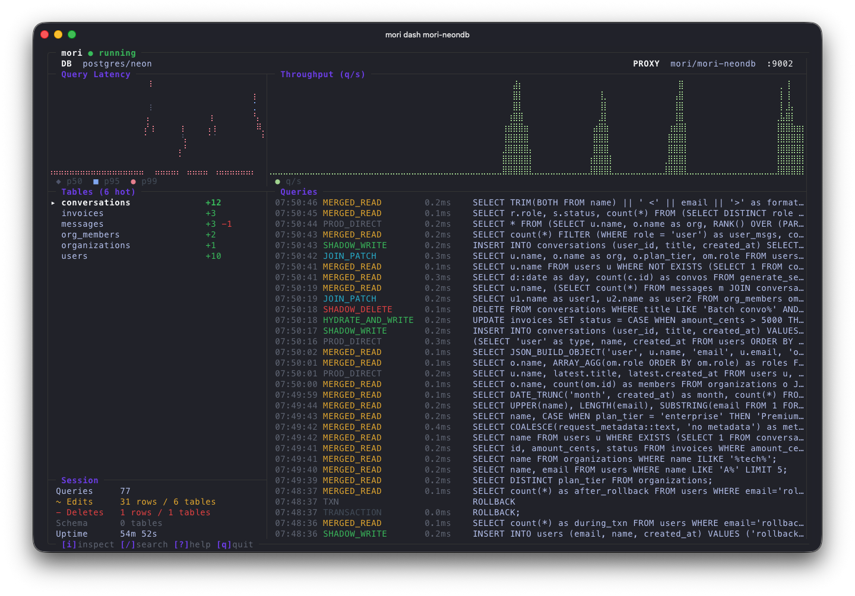The width and height of the screenshot is (855, 596).
Task: Select the messages table row
Action: point(157,224)
